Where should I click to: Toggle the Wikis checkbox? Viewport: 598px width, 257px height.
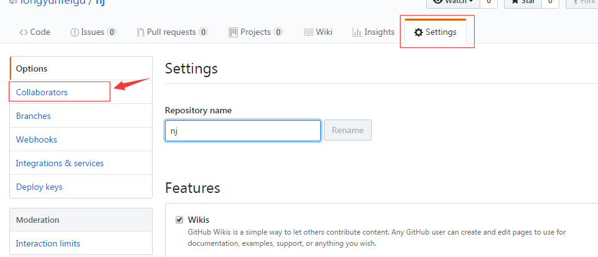[179, 220]
